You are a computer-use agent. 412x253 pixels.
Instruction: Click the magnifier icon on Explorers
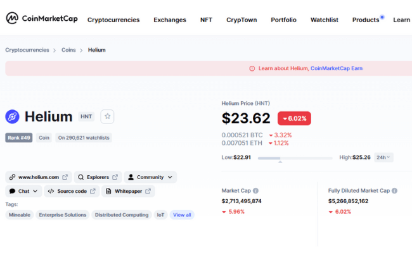coord(81,177)
